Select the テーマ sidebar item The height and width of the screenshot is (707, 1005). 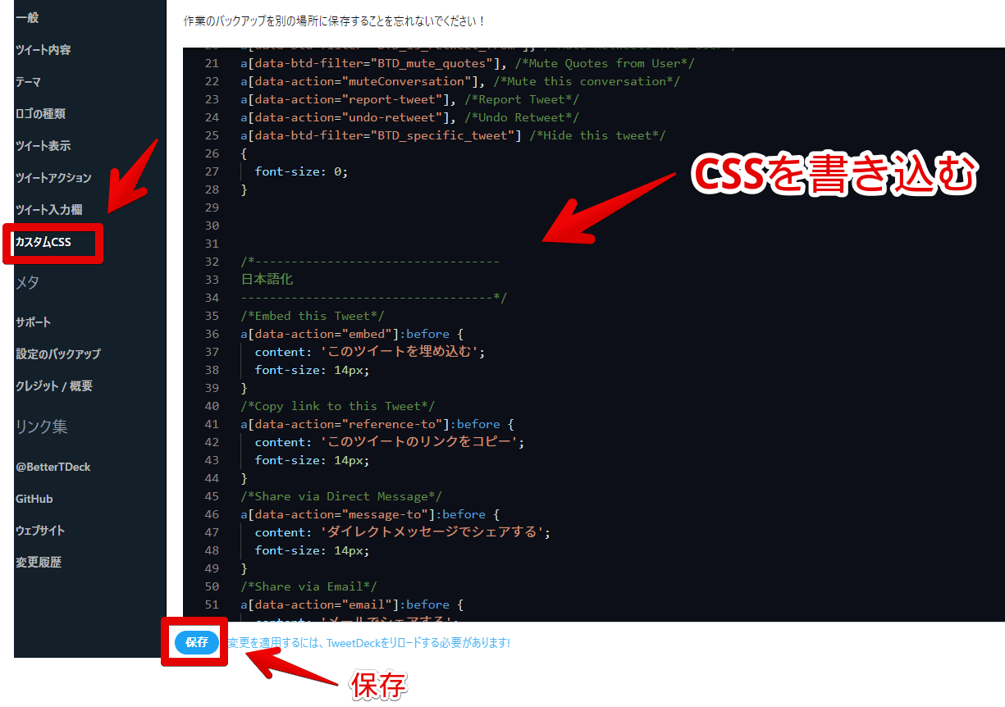tap(28, 81)
